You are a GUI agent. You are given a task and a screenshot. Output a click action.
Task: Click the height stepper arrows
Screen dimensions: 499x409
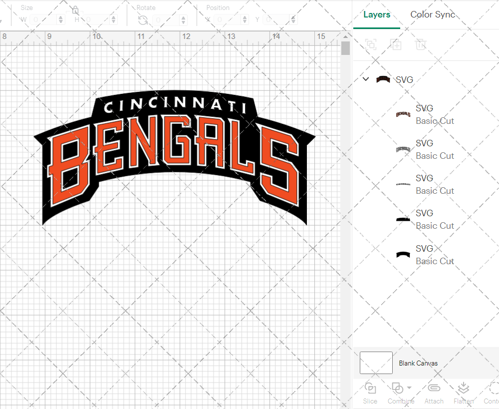point(114,20)
